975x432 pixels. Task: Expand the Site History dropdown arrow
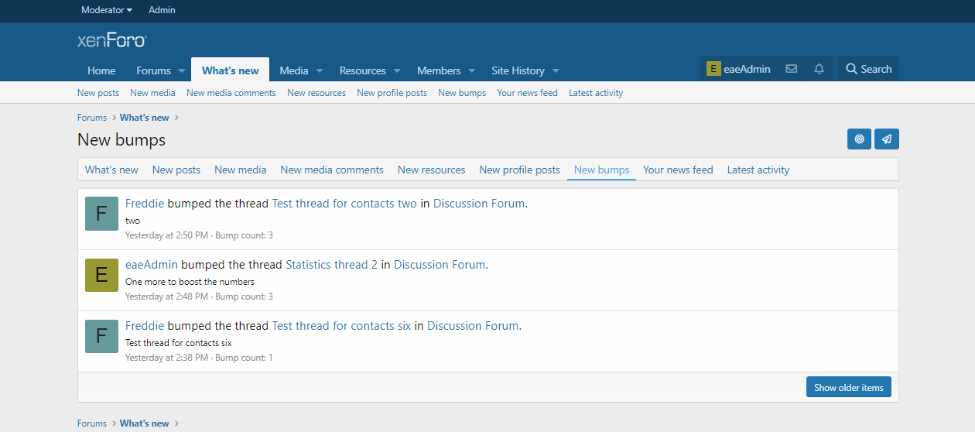556,70
